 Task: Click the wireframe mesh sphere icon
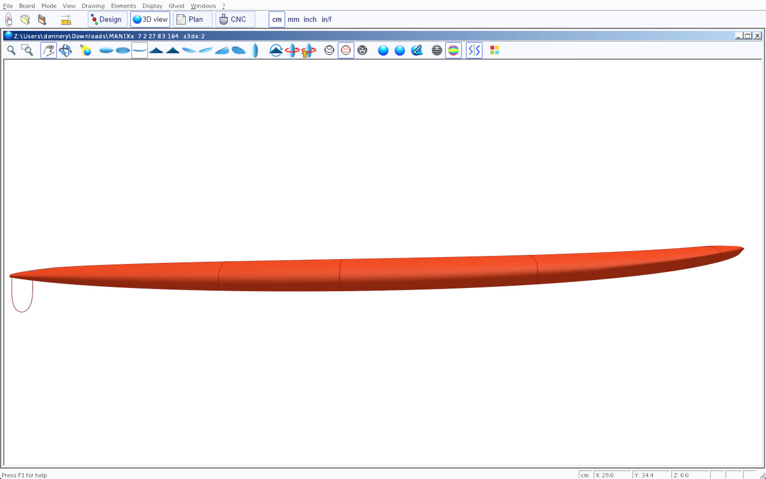click(362, 50)
